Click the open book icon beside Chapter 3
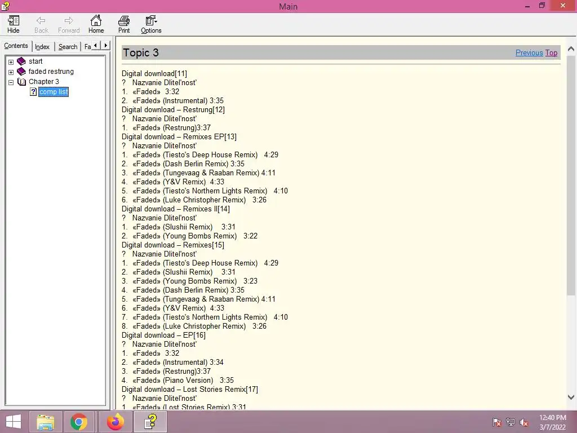Screen dimensions: 577x433 [x=22, y=81]
